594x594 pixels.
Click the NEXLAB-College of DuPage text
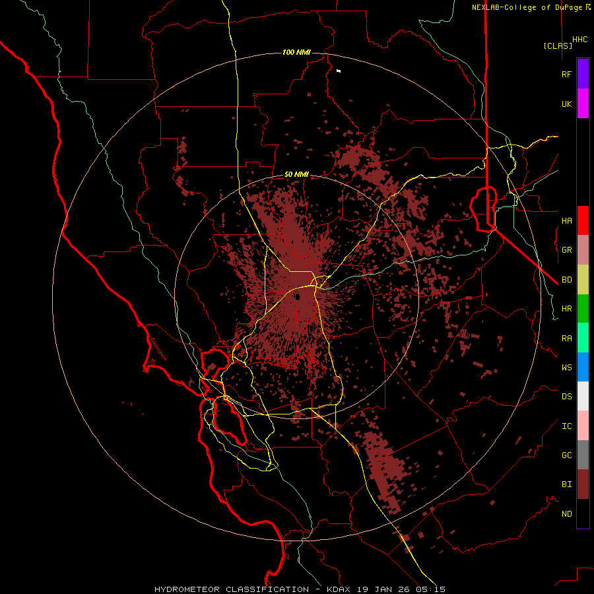click(528, 7)
